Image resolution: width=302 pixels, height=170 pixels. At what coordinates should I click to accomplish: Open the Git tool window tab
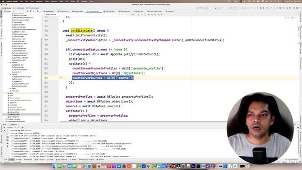[x=6, y=160]
